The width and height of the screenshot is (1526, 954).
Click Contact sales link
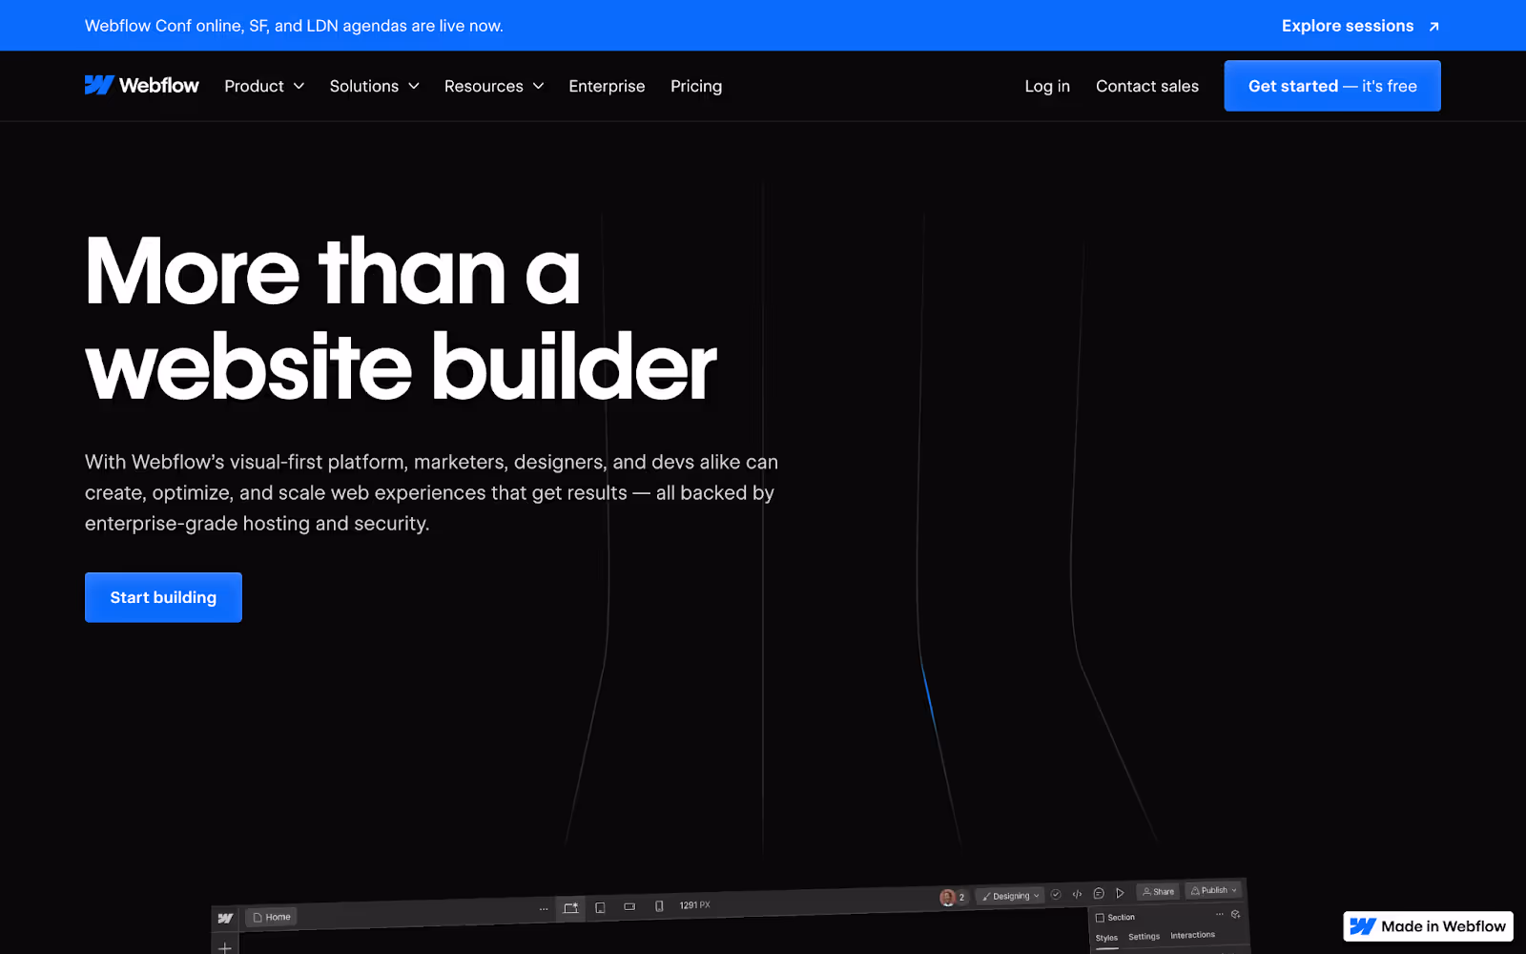(1146, 86)
